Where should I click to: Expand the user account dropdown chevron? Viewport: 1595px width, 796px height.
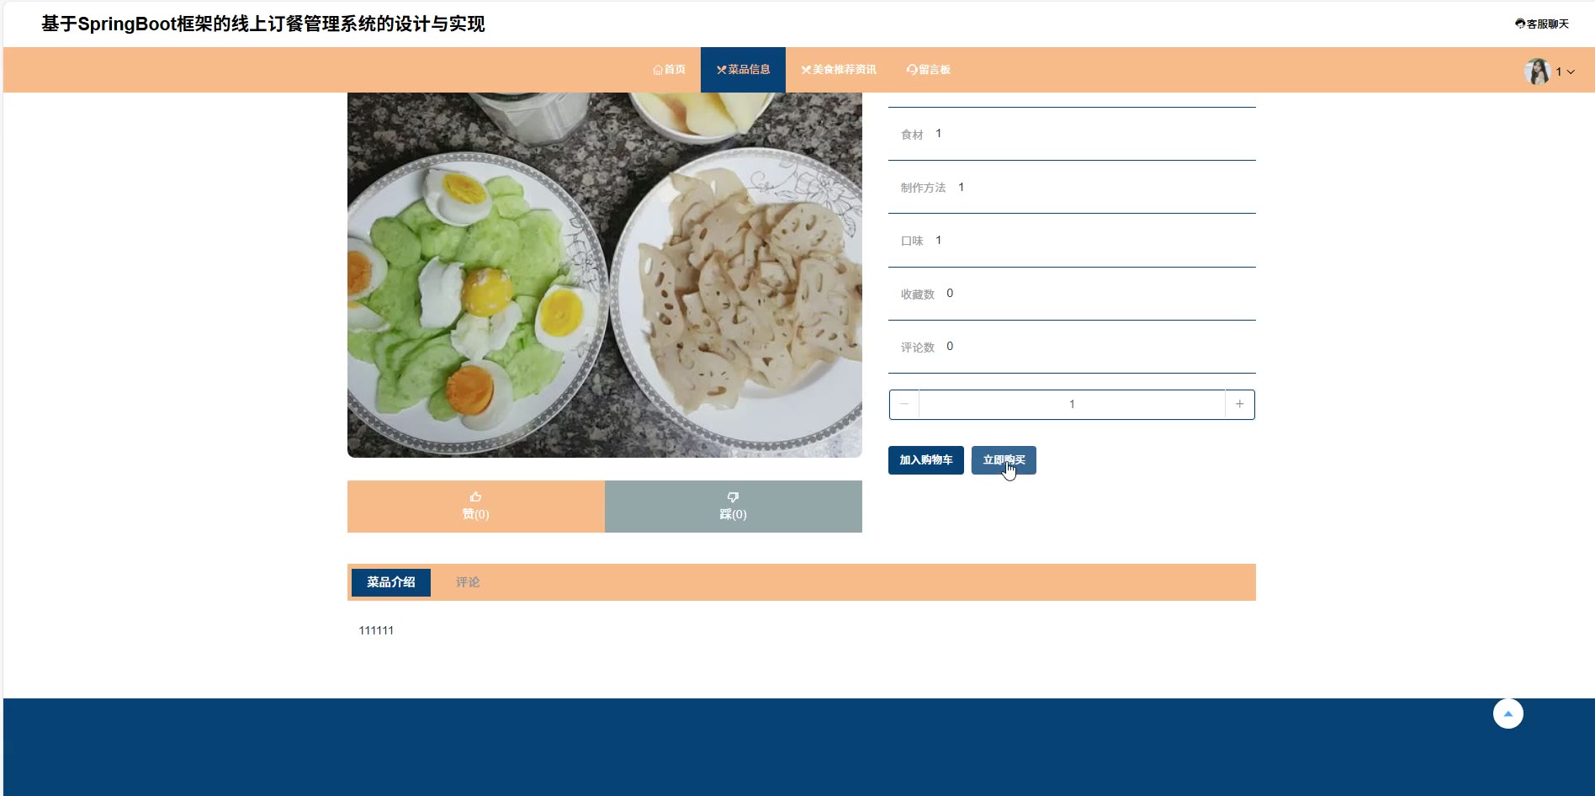click(x=1571, y=72)
